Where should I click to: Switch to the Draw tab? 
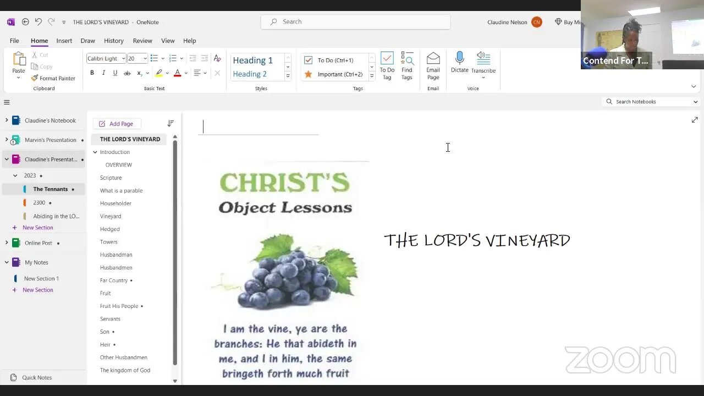pos(87,41)
